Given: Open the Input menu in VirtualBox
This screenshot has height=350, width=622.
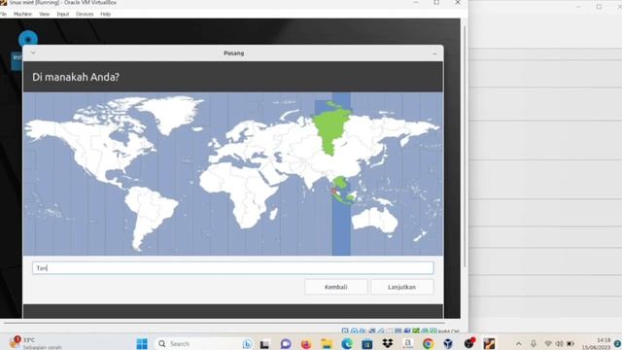Looking at the screenshot, I should pos(62,14).
